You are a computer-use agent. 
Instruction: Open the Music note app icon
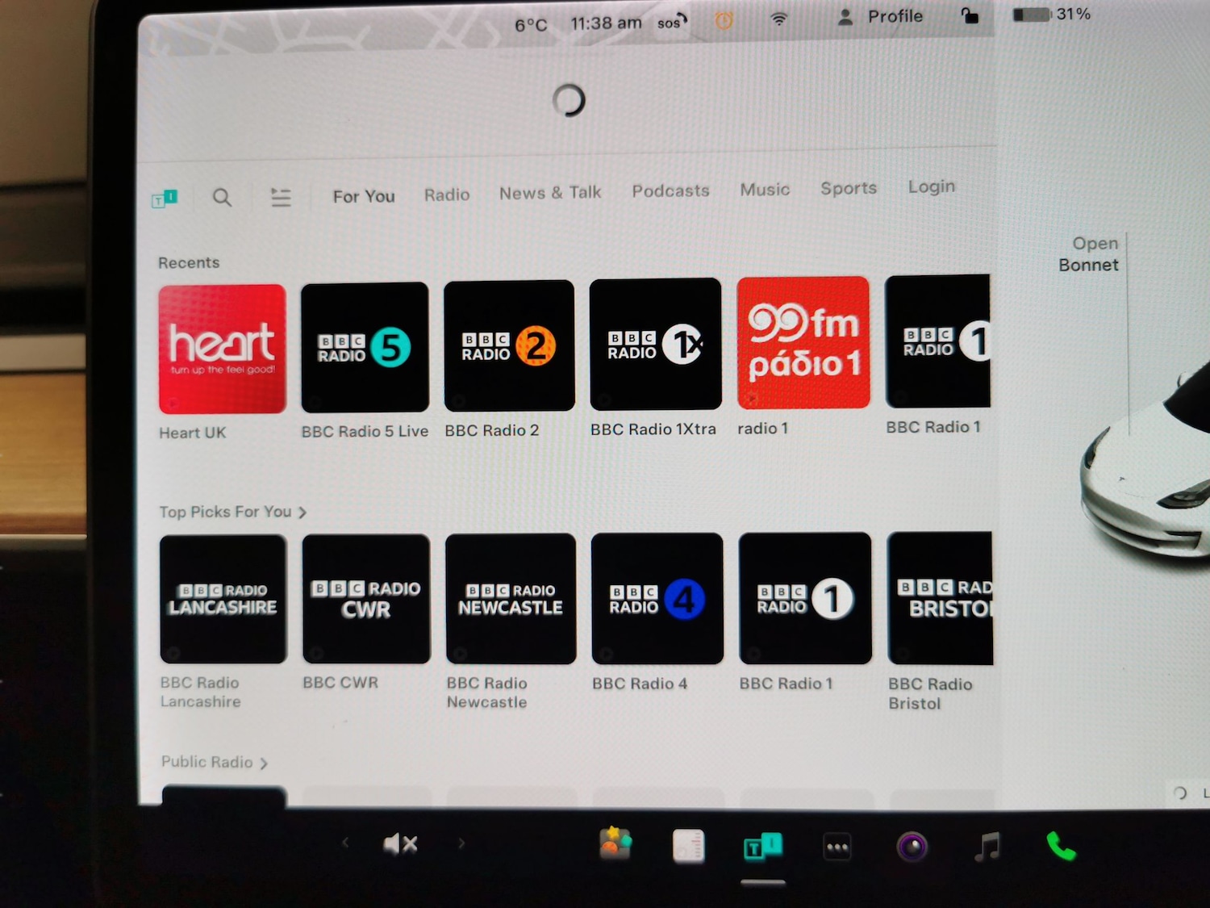tap(987, 846)
